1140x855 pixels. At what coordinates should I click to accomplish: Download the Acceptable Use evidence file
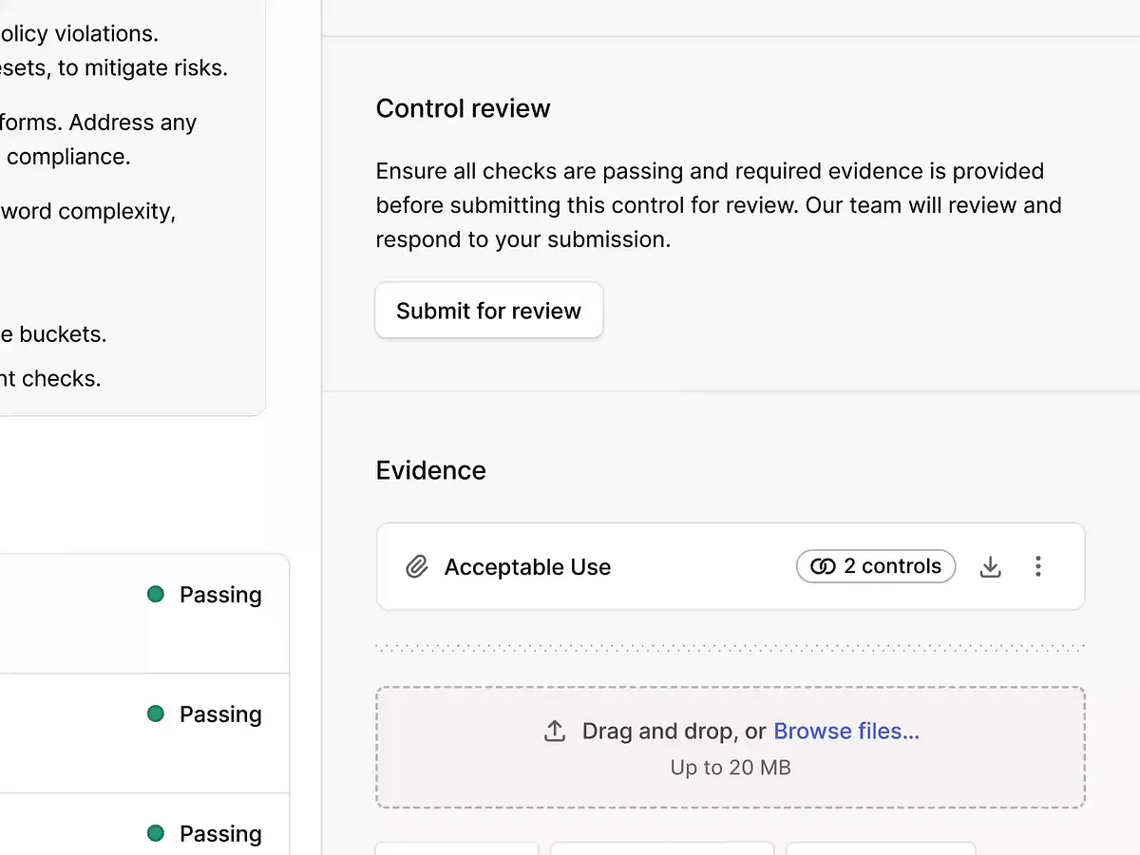[991, 567]
